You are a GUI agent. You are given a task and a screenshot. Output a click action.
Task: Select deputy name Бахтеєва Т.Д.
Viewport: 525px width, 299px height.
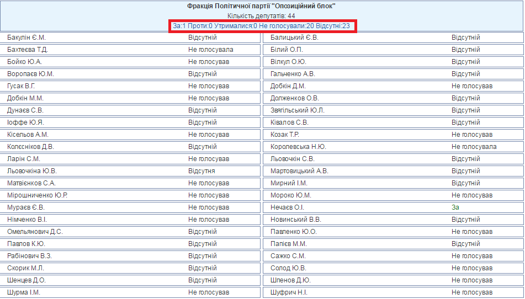pos(28,50)
